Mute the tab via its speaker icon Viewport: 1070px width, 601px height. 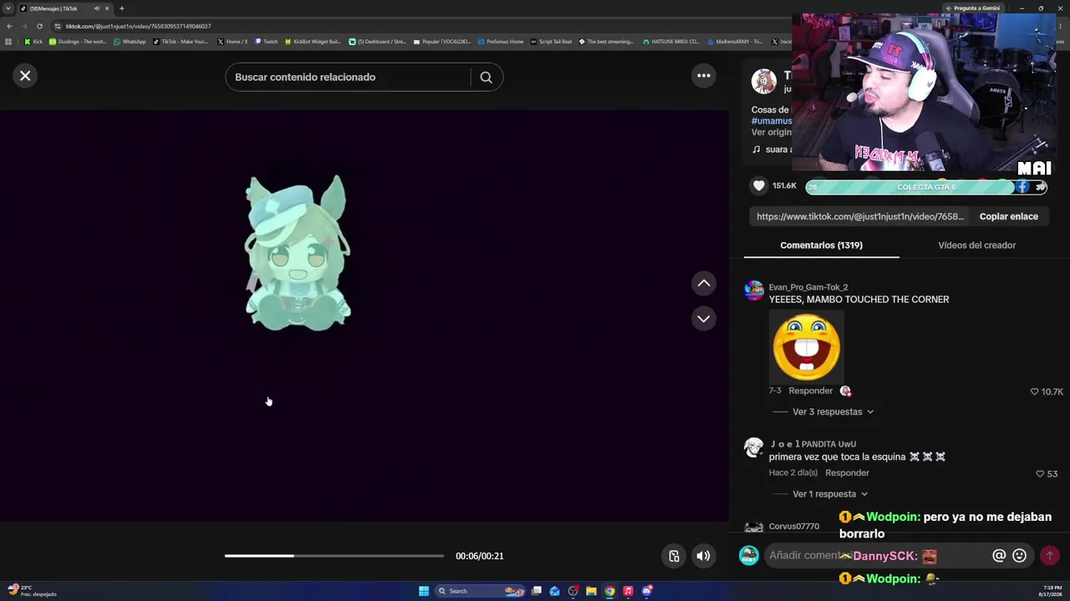96,8
